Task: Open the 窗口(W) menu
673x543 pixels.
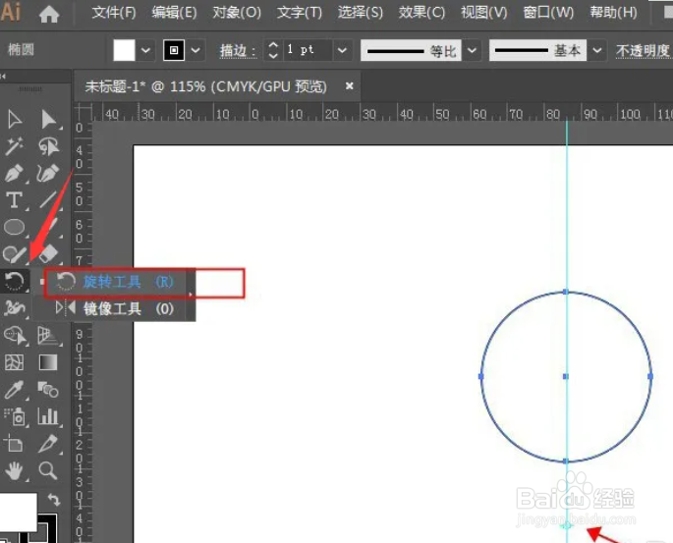Action: tap(548, 13)
